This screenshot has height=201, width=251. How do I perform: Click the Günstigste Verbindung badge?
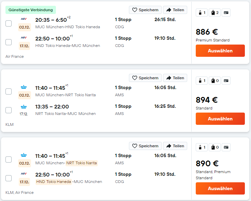(31, 10)
